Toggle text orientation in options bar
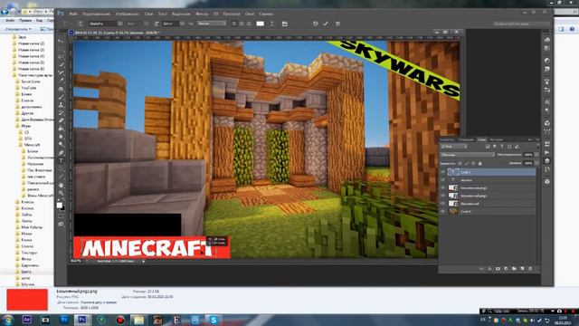The height and width of the screenshot is (326, 579). click(80, 24)
